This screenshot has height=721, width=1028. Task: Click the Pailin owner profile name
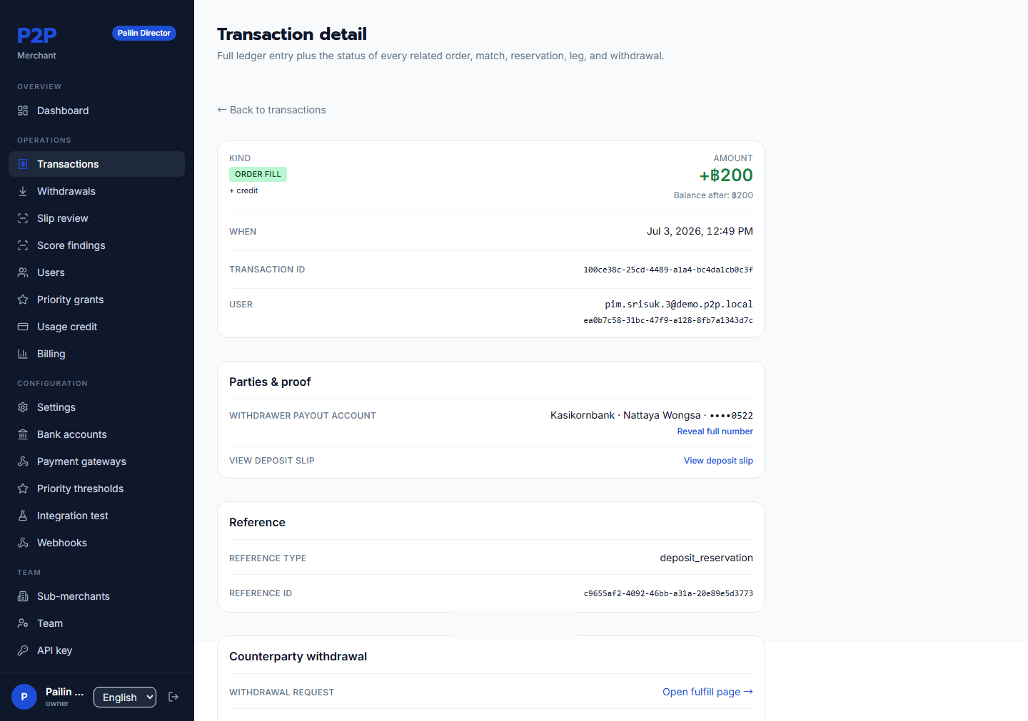(x=64, y=692)
